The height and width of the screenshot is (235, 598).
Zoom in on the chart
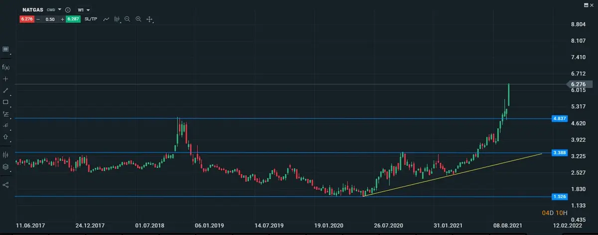coord(139,19)
